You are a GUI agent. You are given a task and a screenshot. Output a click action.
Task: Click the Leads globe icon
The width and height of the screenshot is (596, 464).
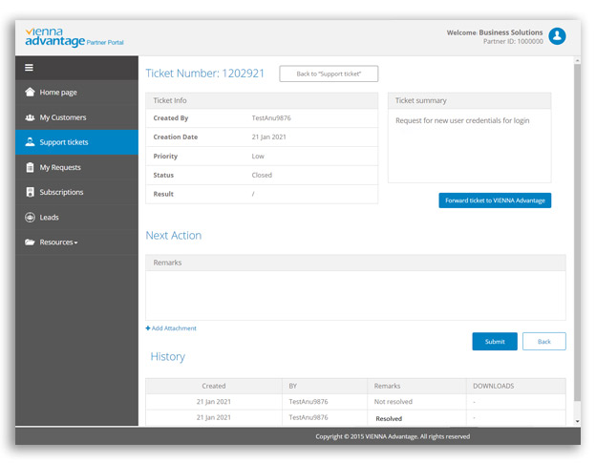click(x=30, y=217)
